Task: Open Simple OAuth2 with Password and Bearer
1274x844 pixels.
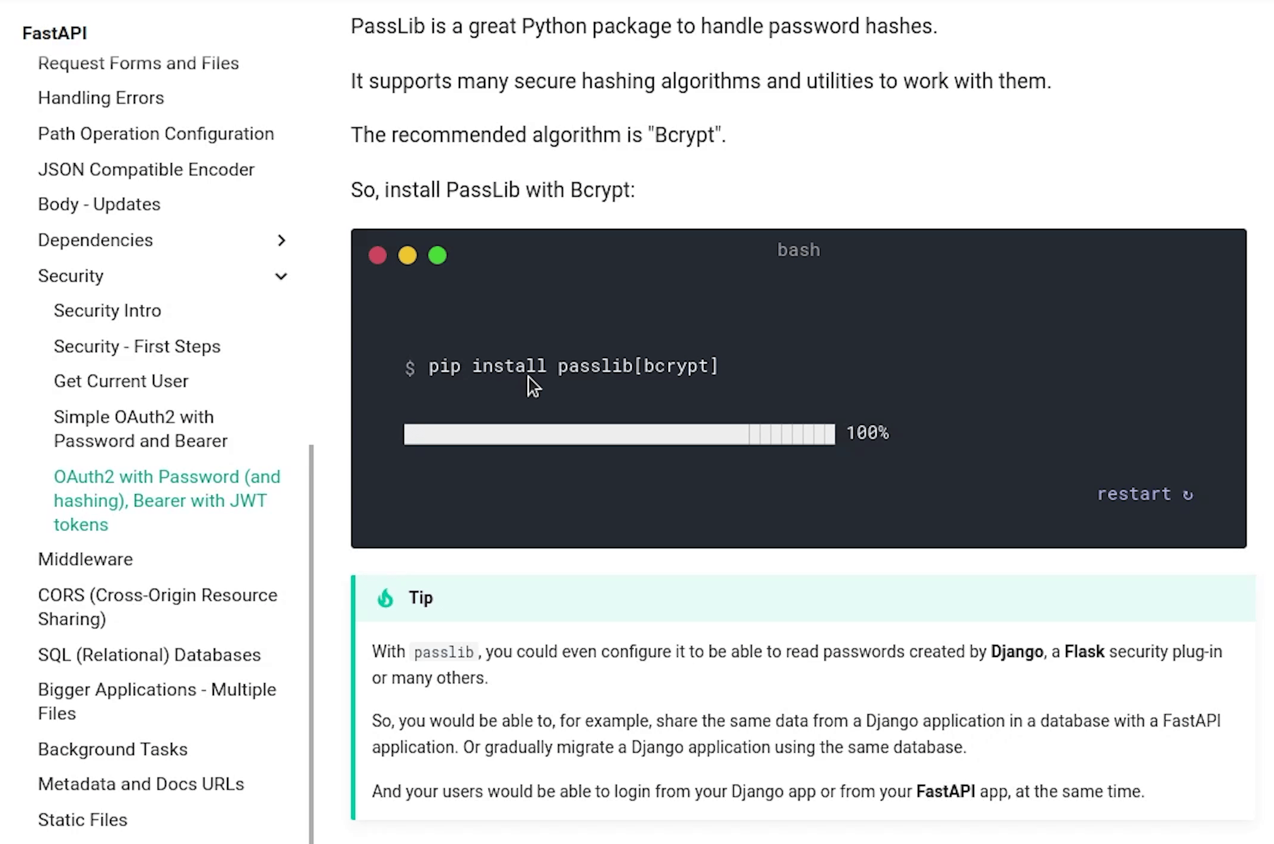Action: (140, 429)
